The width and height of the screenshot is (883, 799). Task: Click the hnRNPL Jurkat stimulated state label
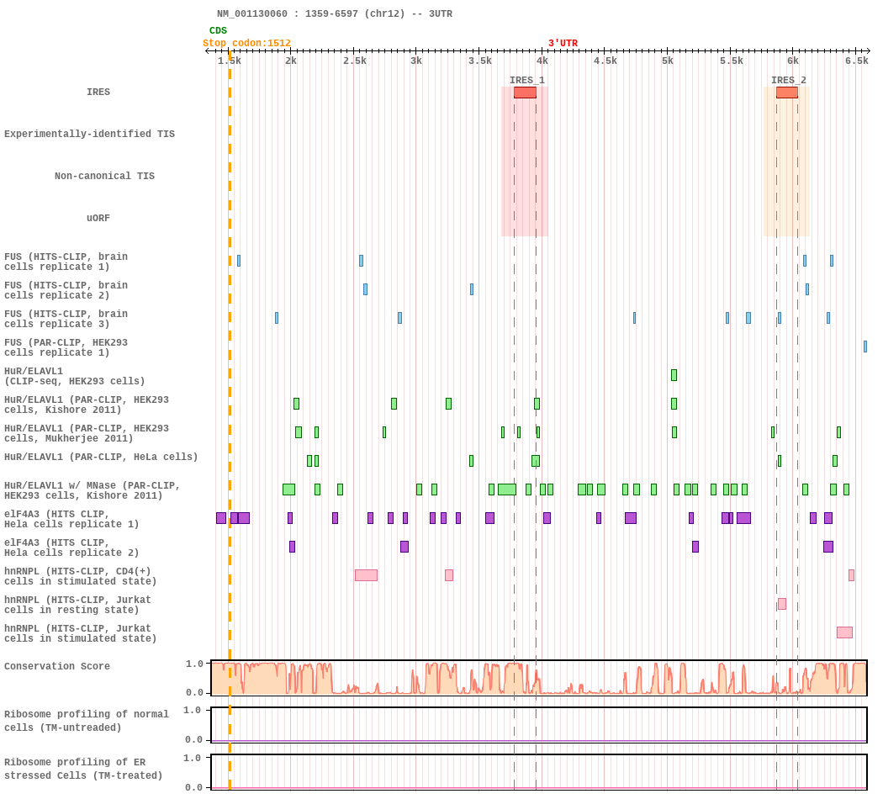point(81,633)
